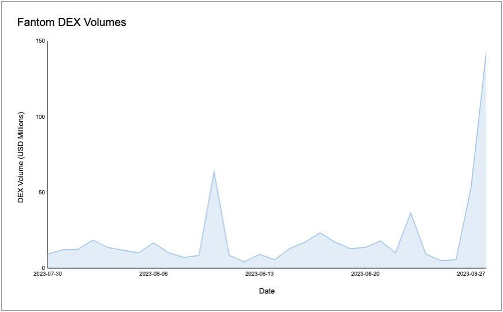The image size is (503, 312).
Task: Select the 2023-08-13 date label
Action: (x=259, y=274)
